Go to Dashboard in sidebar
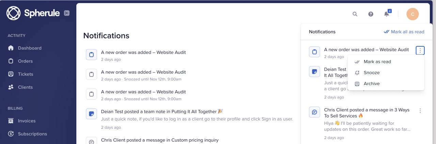 tap(30, 48)
